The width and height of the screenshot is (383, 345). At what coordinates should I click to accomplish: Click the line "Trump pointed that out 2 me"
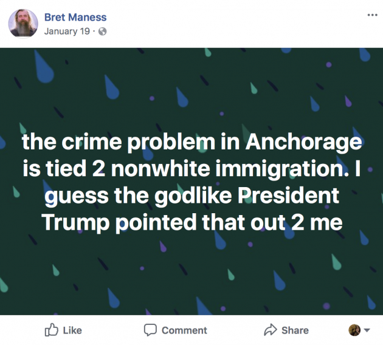(x=192, y=223)
